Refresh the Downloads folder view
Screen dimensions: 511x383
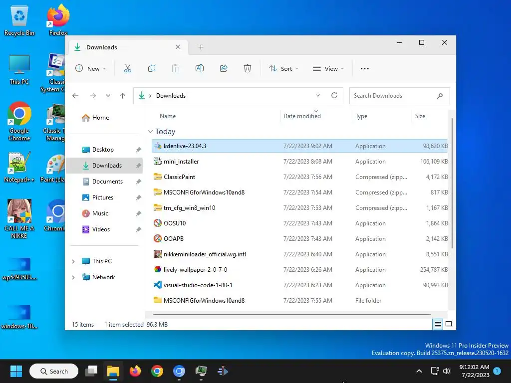[x=334, y=95]
